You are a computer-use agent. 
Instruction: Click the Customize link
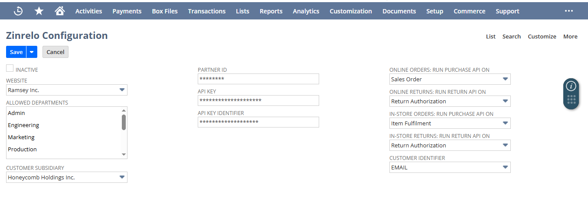542,36
